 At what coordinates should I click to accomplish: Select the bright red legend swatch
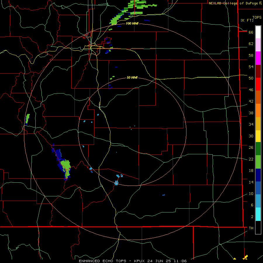point(258,84)
